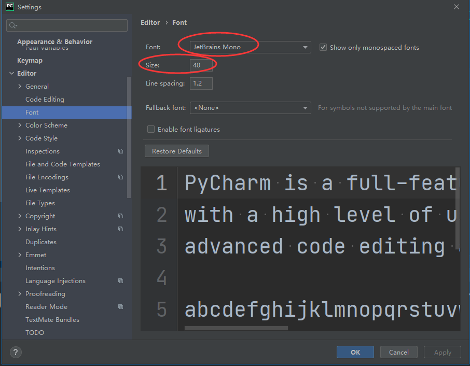The height and width of the screenshot is (366, 470).
Task: Select Code Editing settings page
Action: (x=45, y=99)
